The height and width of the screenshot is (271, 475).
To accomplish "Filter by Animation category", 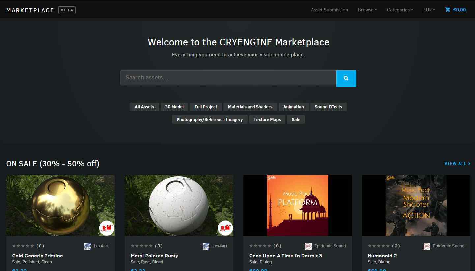I will (x=293, y=107).
